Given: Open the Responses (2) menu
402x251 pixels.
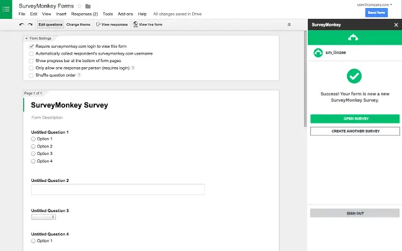Looking at the screenshot, I should click(x=85, y=14).
